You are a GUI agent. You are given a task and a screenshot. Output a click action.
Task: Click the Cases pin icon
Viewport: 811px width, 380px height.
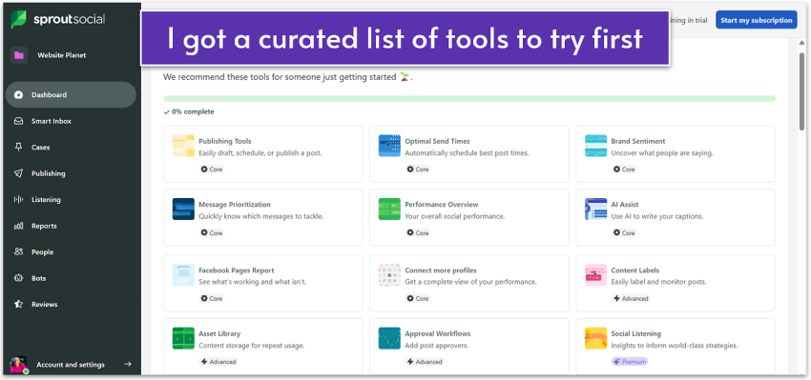19,148
